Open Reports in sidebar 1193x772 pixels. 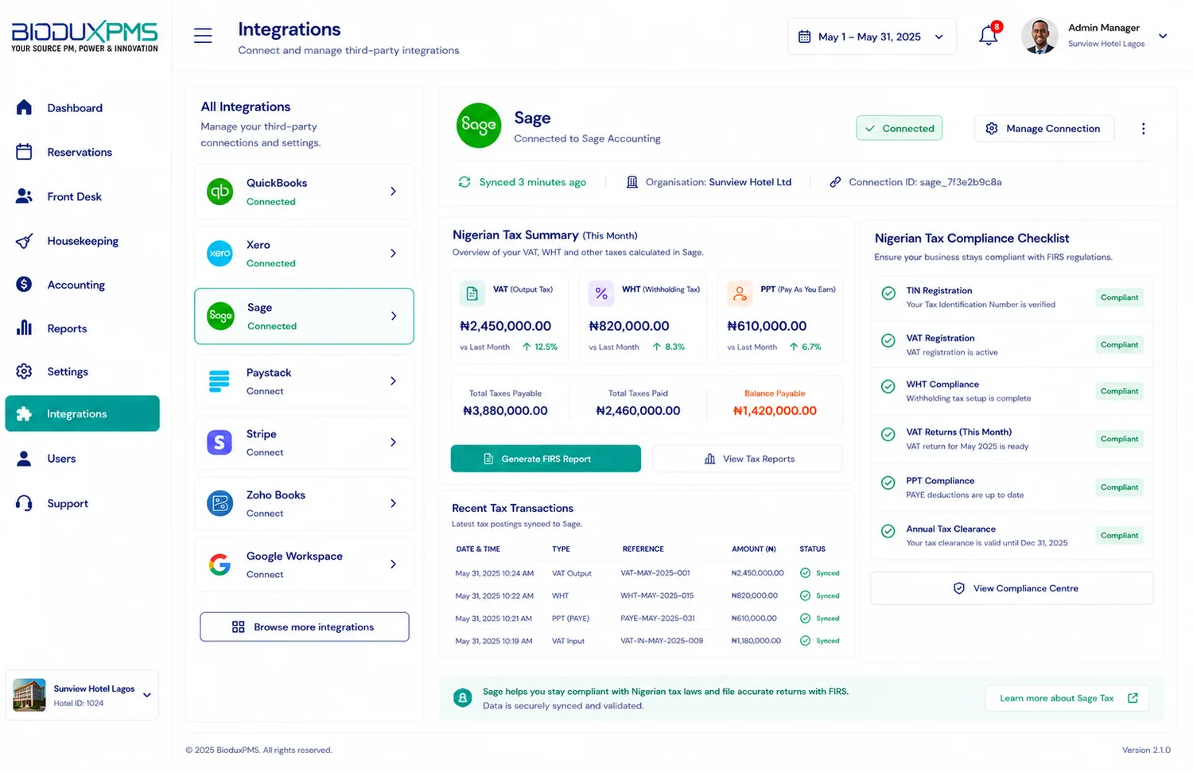82,328
